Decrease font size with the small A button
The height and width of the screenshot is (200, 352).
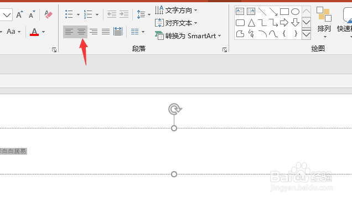[32, 14]
